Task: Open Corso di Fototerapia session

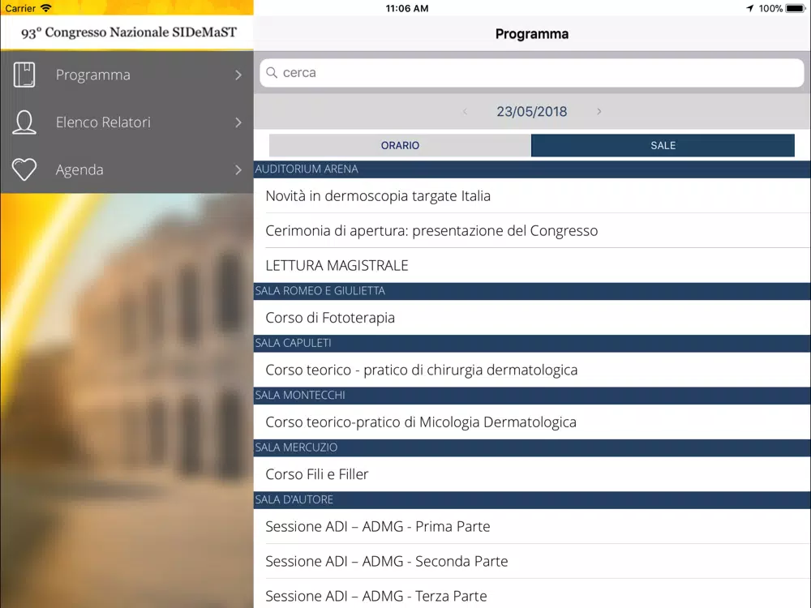Action: click(x=532, y=318)
